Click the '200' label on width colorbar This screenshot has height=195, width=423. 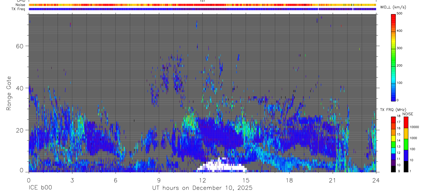400,65
